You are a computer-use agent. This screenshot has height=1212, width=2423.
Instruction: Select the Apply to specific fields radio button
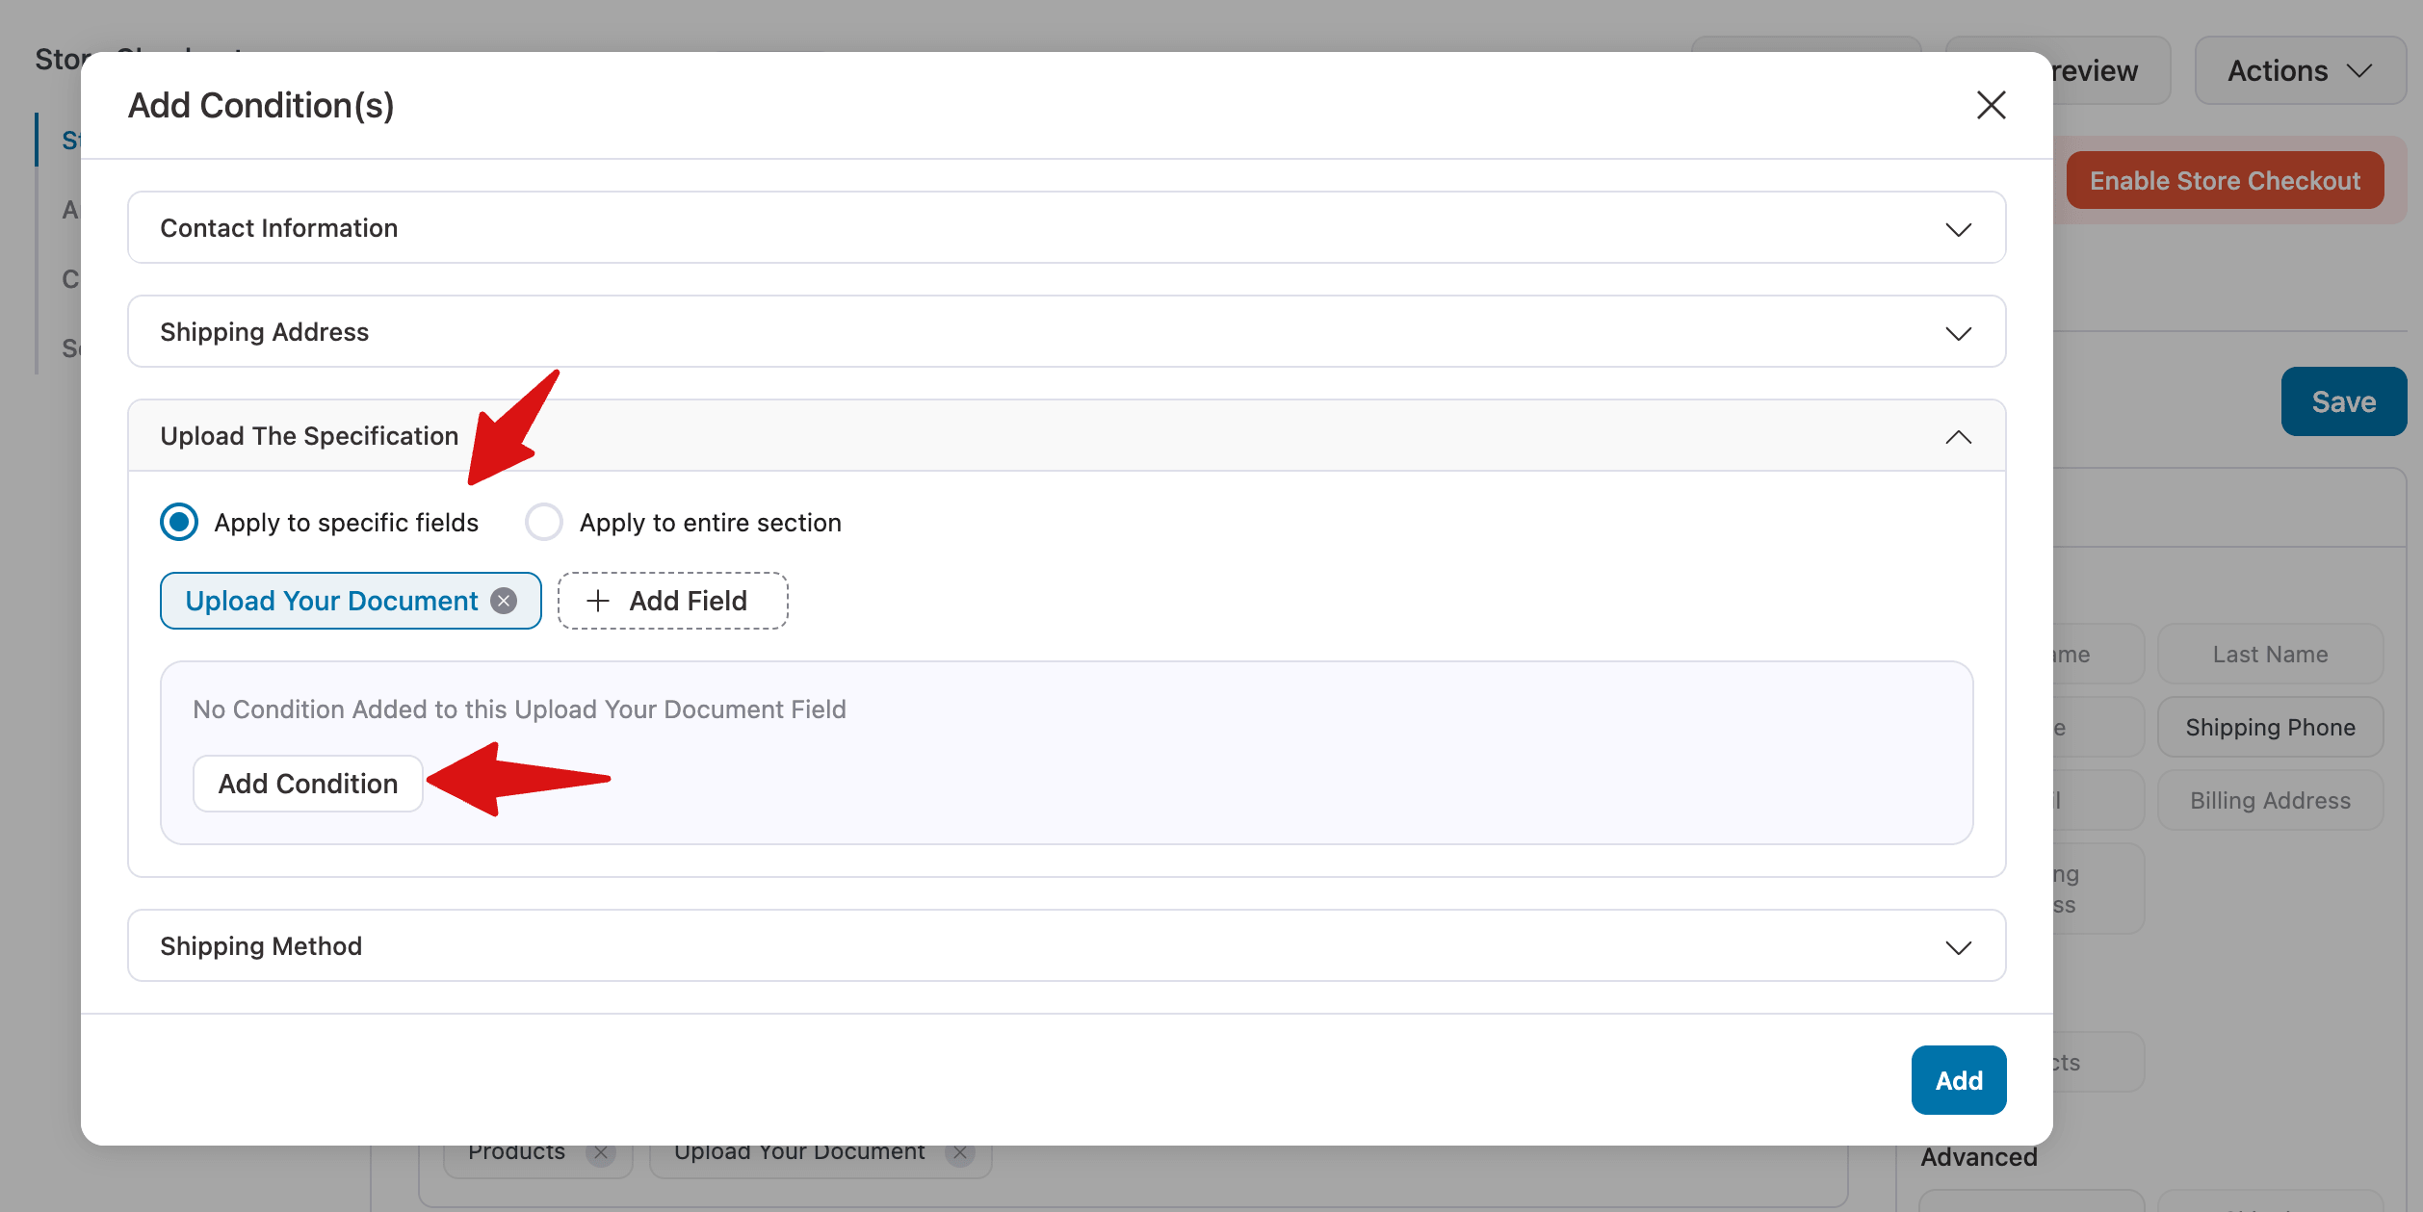(178, 522)
